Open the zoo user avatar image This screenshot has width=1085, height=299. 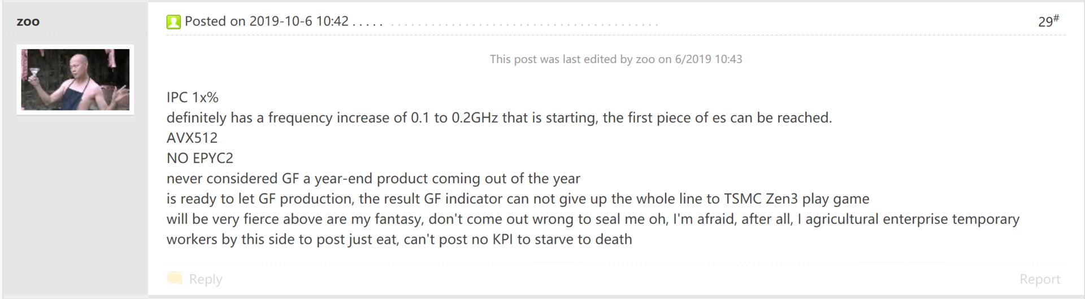(x=75, y=80)
